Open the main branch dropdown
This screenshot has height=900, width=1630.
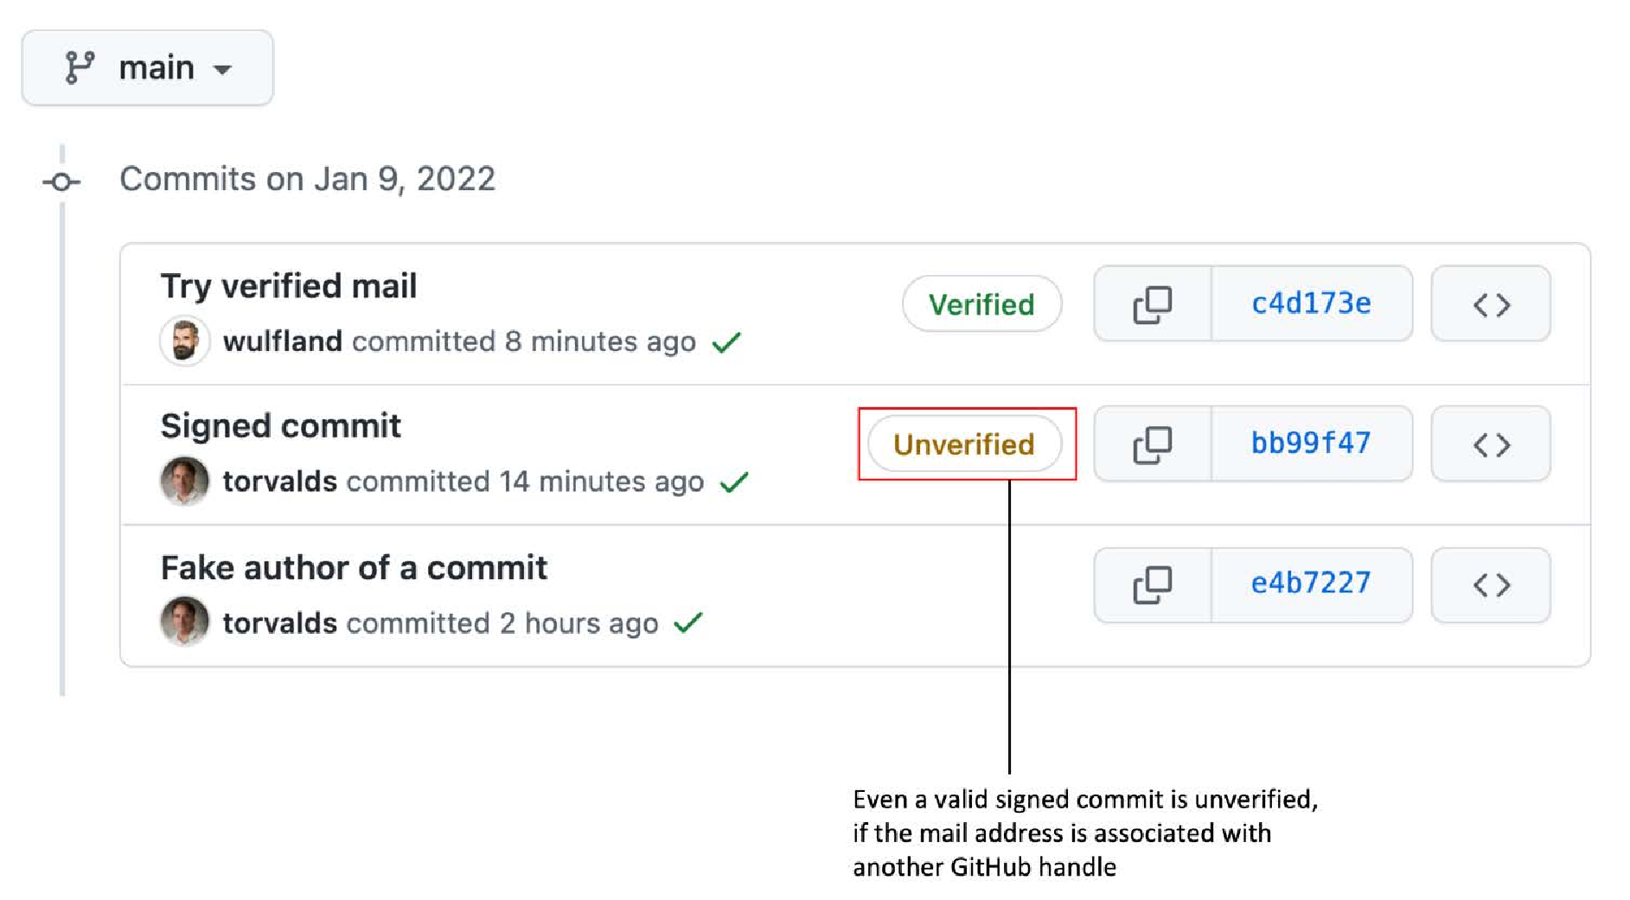click(x=148, y=67)
